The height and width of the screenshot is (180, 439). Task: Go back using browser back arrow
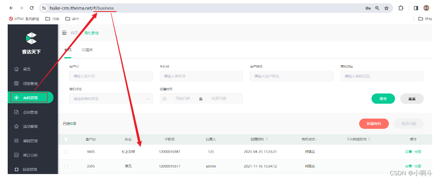[x=11, y=8]
